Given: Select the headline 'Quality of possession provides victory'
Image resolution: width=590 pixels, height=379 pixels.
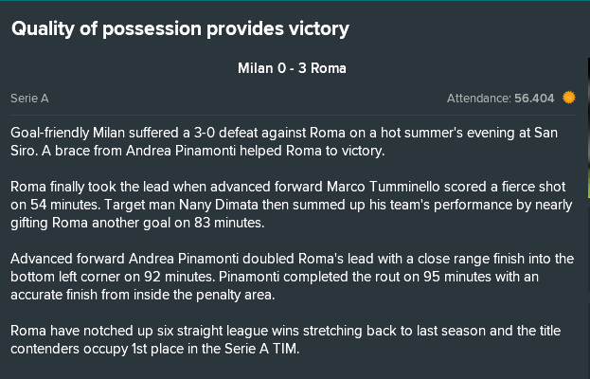Looking at the screenshot, I should pos(180,29).
